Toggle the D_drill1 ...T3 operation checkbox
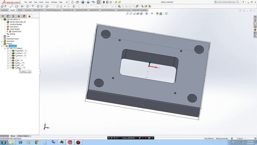 point(10,65)
